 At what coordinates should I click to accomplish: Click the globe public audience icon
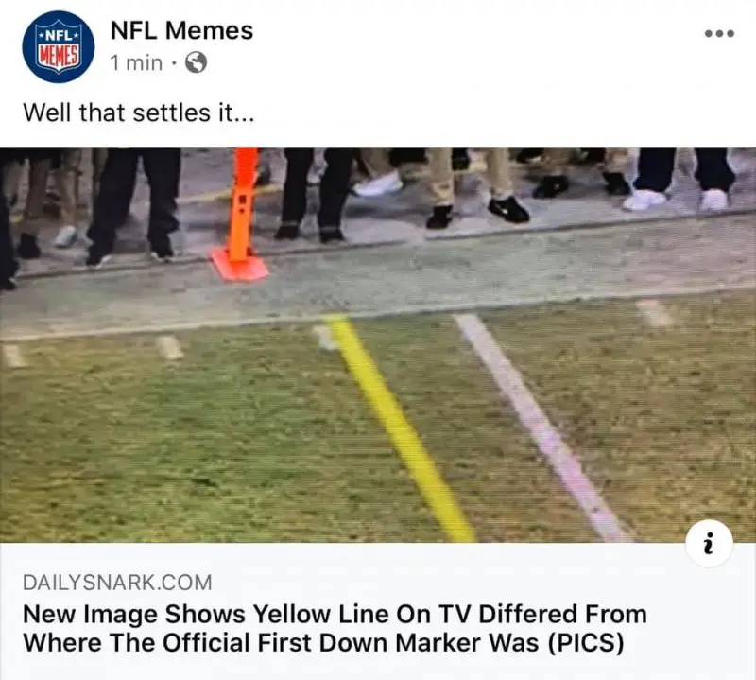point(197,62)
